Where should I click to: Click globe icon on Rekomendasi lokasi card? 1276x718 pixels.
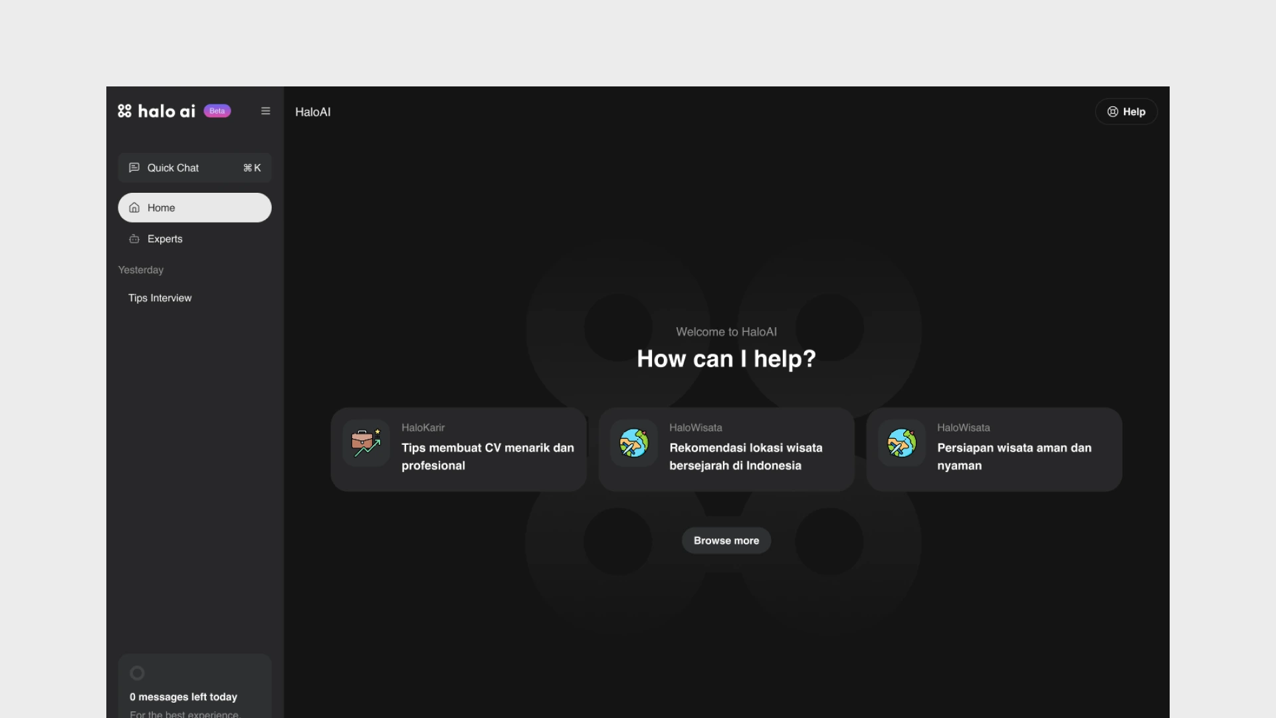[634, 443]
